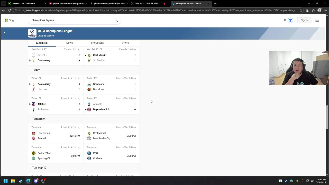Open Steam from the taskbar

tap(21, 181)
